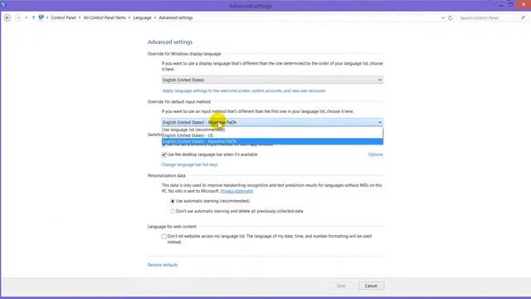Open the Privacy statement link
The image size is (531, 299).
[236, 191]
